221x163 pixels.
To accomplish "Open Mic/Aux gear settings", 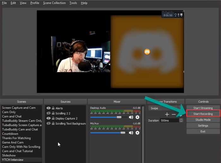I will point(137,133).
